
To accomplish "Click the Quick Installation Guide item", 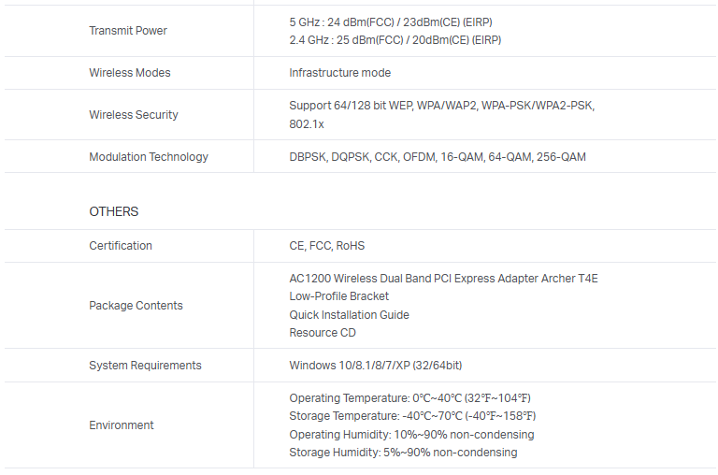I will 350,315.
